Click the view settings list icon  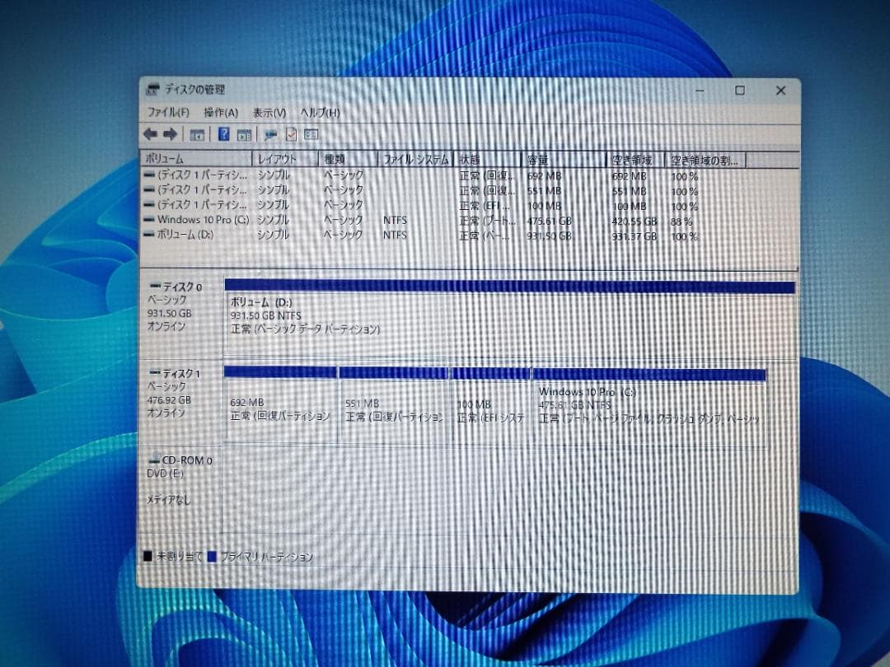pyautogui.click(x=311, y=134)
